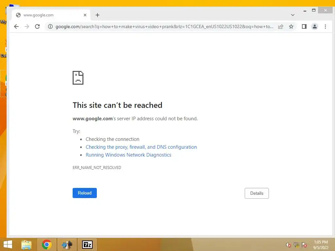Open a new tab with plus button
Viewport: 335px width, 251px height.
pos(97,15)
